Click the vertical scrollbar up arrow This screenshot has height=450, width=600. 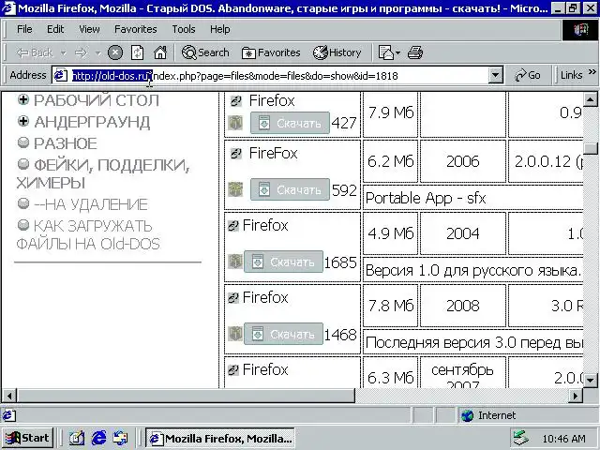click(590, 99)
